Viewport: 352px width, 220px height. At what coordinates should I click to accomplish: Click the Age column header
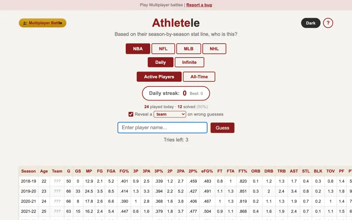coord(44,171)
